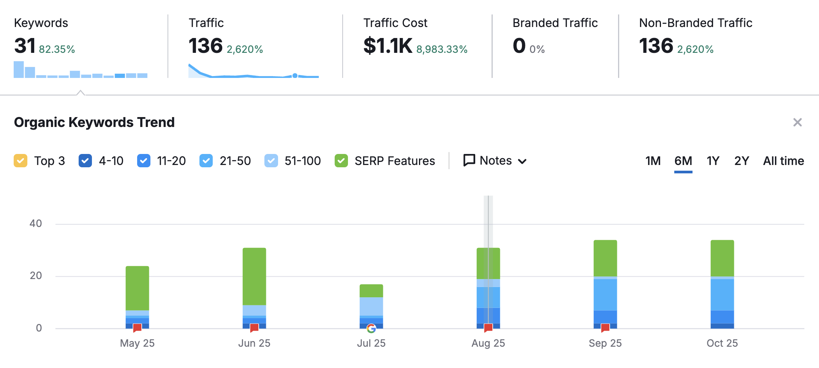
Task: Click the red note marker on the Aug 25 bar
Action: (x=488, y=327)
